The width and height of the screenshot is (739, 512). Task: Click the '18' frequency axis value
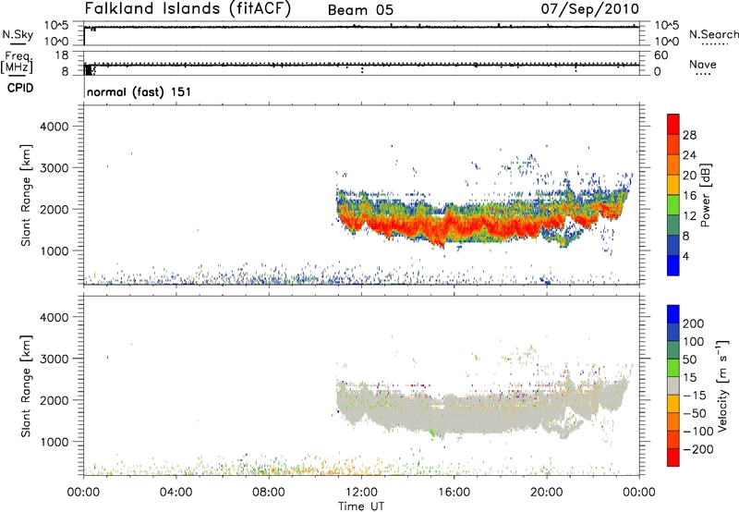click(62, 55)
